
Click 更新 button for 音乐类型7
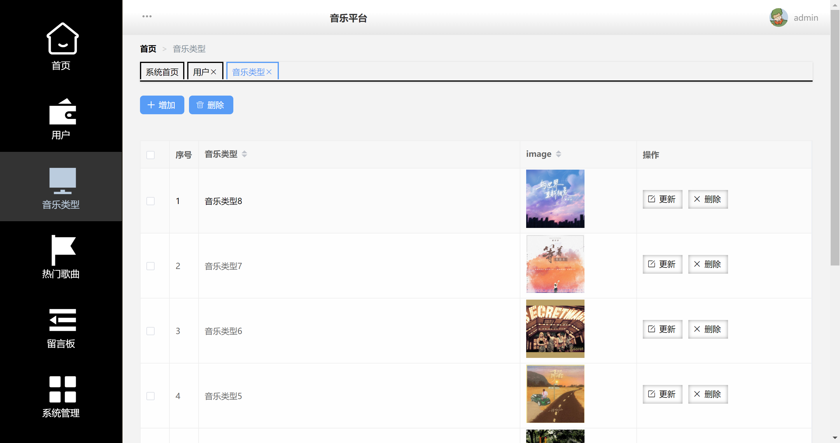(662, 264)
